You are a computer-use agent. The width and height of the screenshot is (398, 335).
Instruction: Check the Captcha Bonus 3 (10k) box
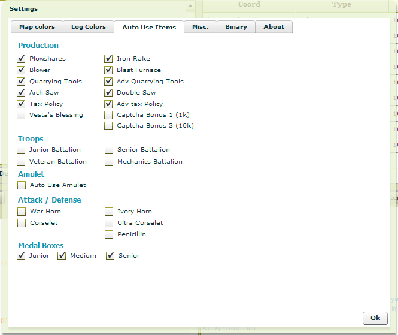pyautogui.click(x=108, y=126)
